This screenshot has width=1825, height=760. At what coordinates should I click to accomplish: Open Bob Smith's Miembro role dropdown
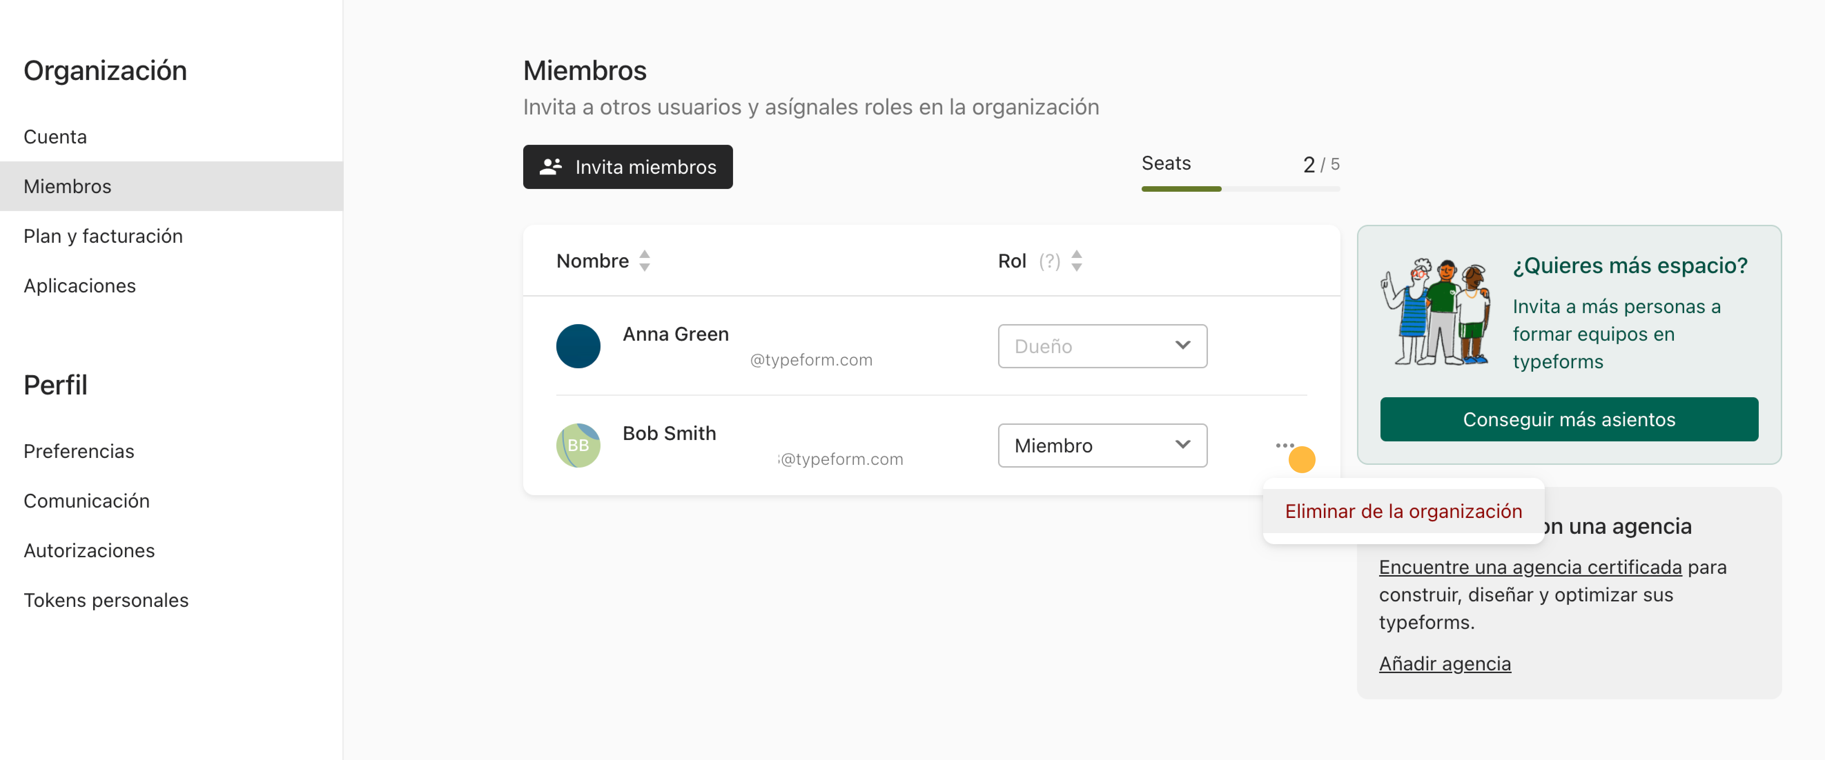tap(1102, 445)
